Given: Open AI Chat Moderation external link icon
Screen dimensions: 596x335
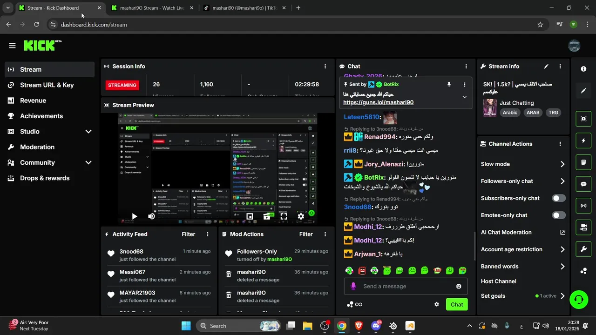Looking at the screenshot, I should point(562,232).
